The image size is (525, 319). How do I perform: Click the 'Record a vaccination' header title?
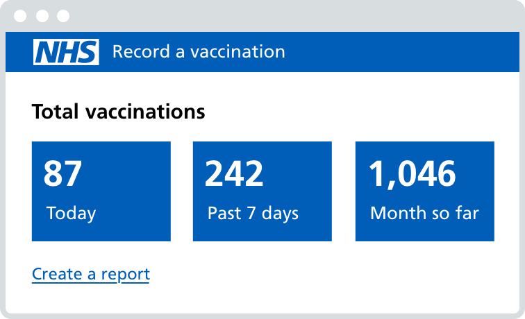pyautogui.click(x=199, y=52)
